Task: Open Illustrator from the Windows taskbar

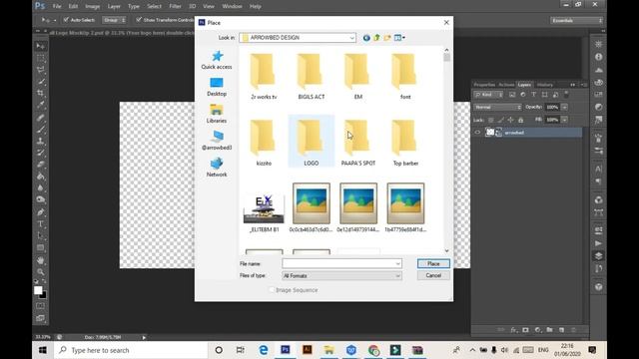Action: pyautogui.click(x=307, y=350)
